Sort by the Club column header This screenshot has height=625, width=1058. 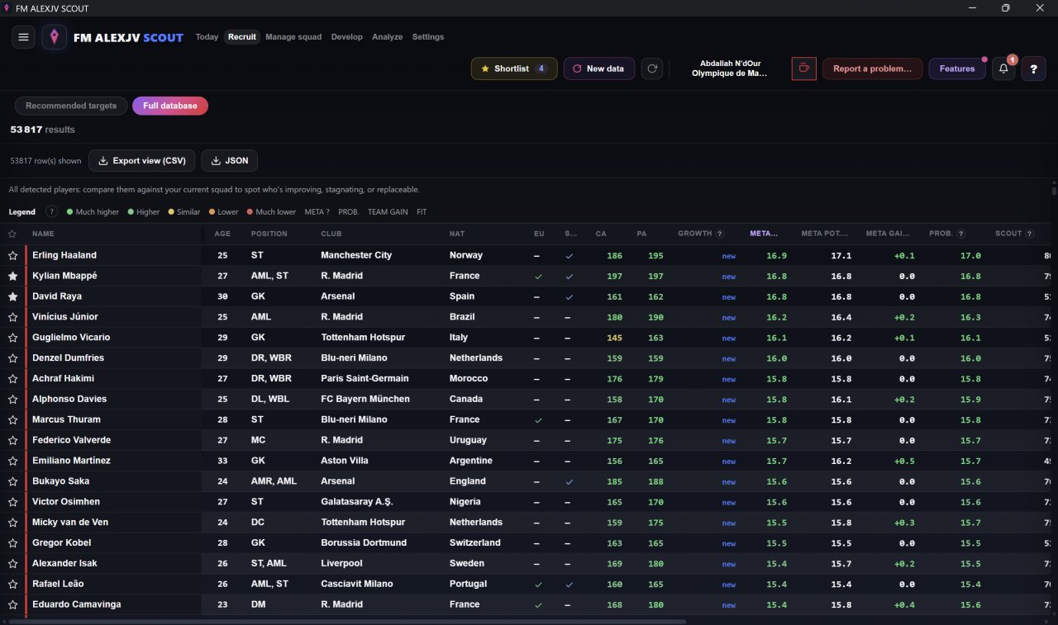coord(331,234)
